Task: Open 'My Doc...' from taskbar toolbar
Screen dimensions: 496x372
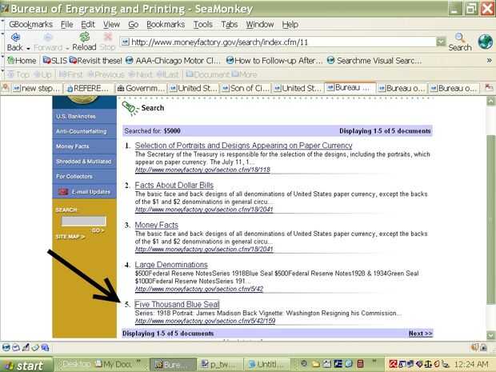Action: click(114, 365)
